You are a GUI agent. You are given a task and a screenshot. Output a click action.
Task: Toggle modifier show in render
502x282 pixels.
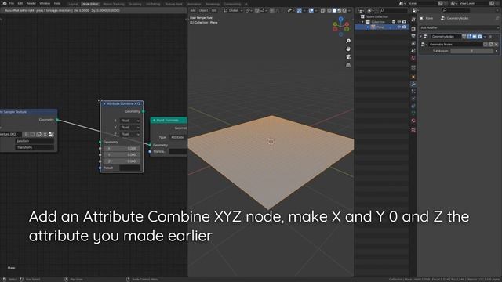pyautogui.click(x=479, y=37)
